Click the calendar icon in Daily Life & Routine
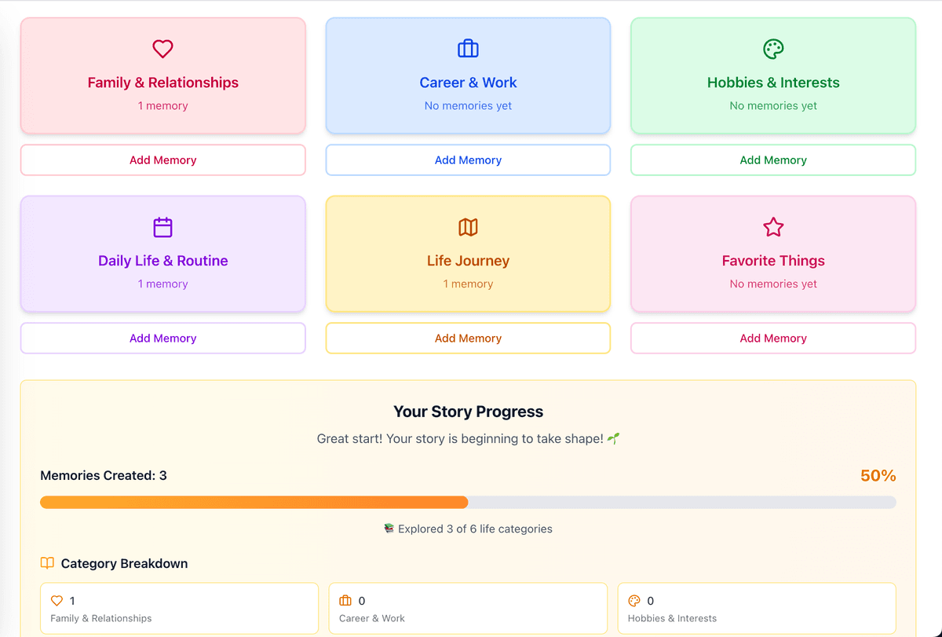Screen dimensions: 942x637 coord(162,227)
